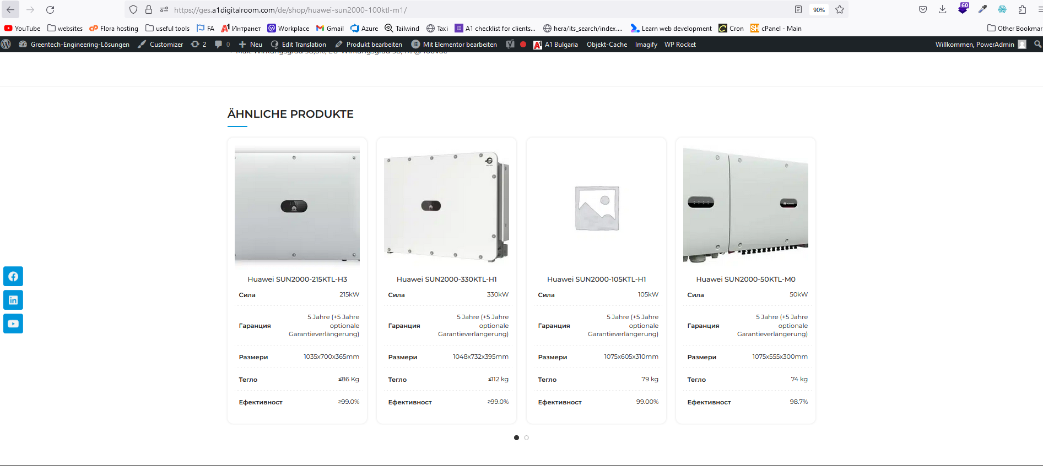1043x466 pixels.
Task: Open the Flora hosting bookmark
Action: (114, 28)
